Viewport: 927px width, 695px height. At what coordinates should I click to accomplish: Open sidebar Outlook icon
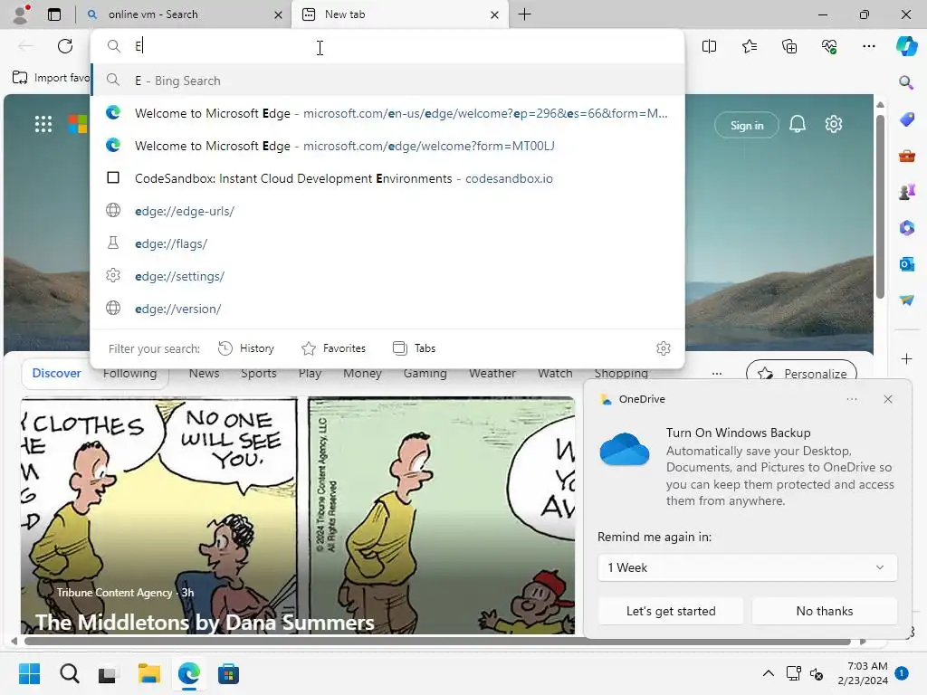tap(906, 264)
